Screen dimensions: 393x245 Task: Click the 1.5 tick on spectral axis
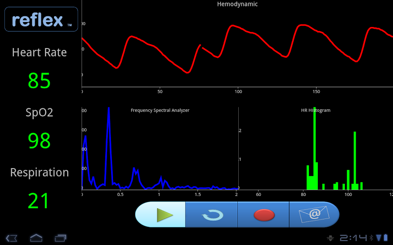tap(198, 195)
